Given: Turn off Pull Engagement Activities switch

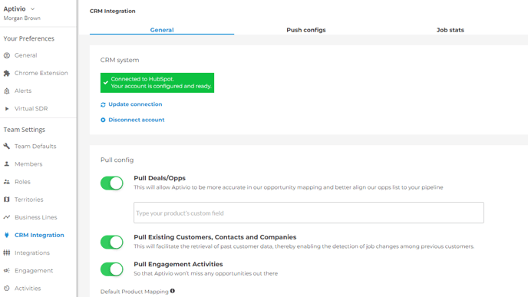Looking at the screenshot, I should [x=112, y=269].
